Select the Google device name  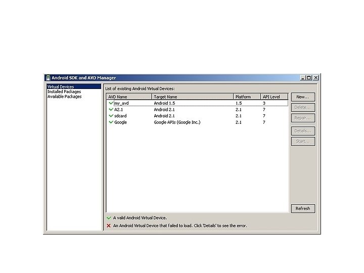click(120, 122)
